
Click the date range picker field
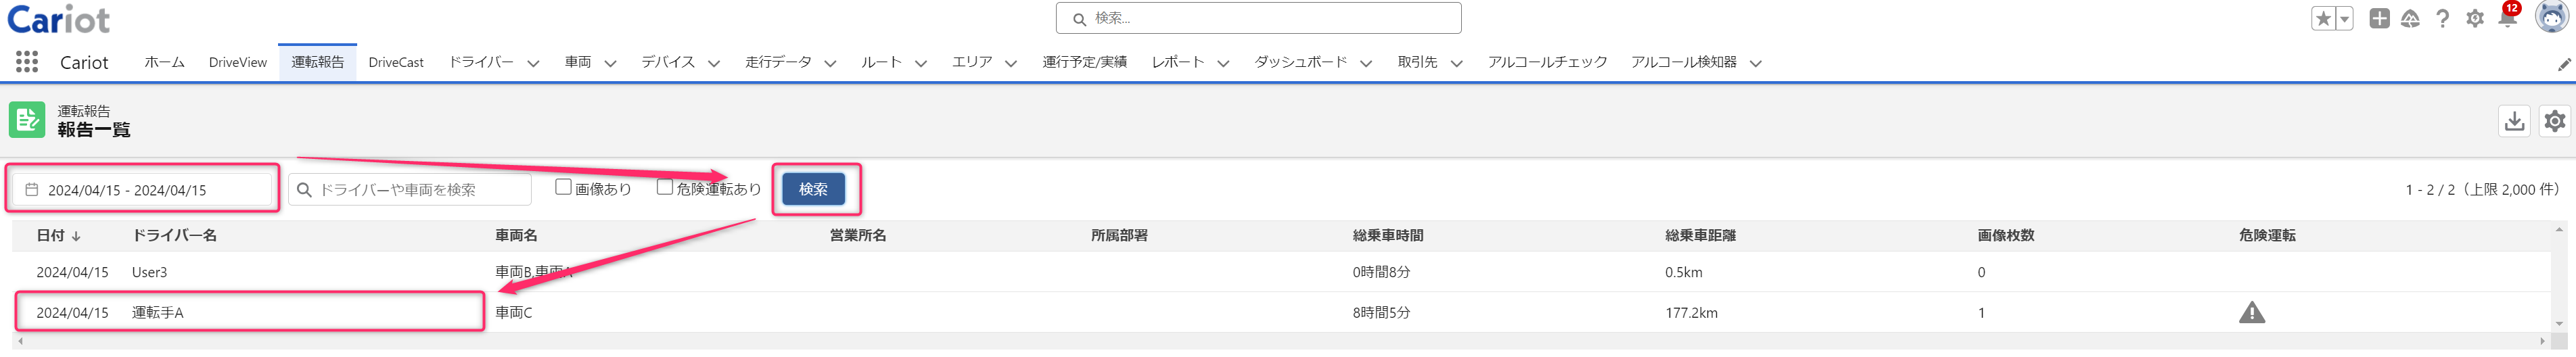[142, 189]
